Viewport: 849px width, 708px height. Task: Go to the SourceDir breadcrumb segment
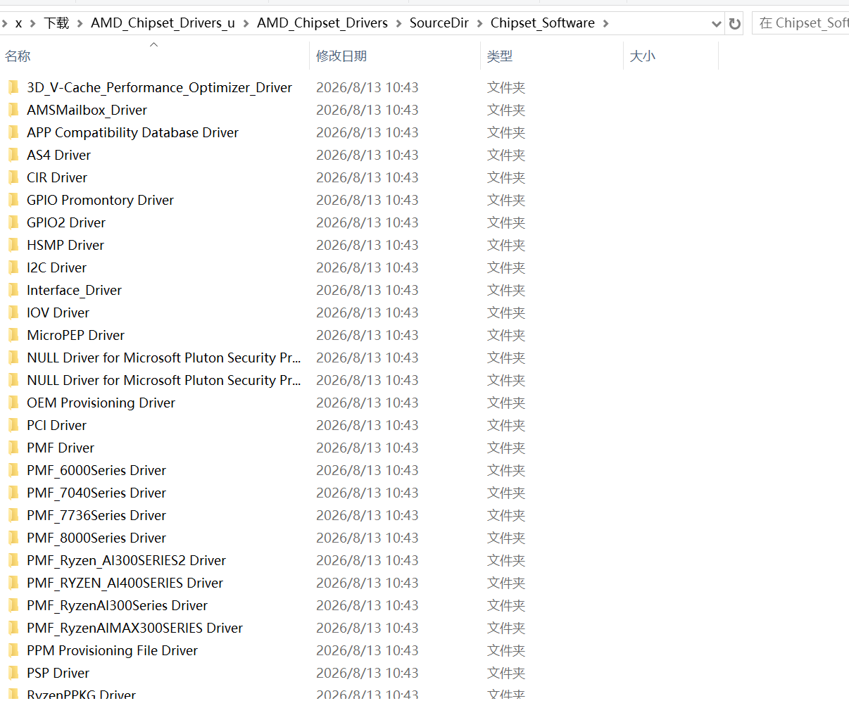coord(439,23)
